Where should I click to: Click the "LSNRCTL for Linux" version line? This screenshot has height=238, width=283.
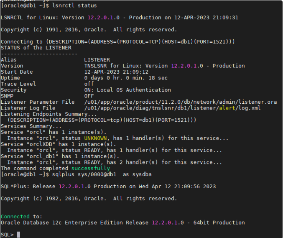tap(120, 18)
